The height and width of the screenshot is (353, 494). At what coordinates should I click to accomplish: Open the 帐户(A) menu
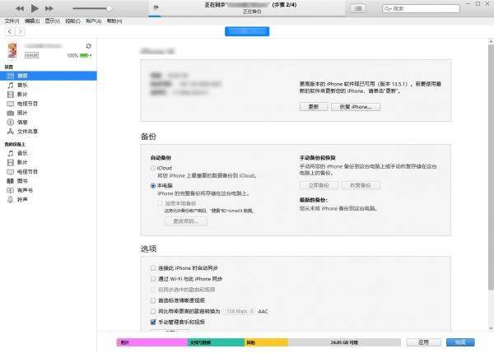pos(93,21)
